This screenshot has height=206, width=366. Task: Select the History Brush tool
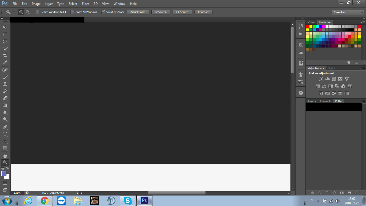coord(5,91)
